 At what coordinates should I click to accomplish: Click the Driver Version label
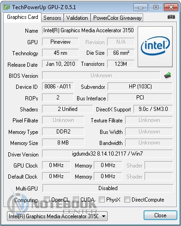23,155
